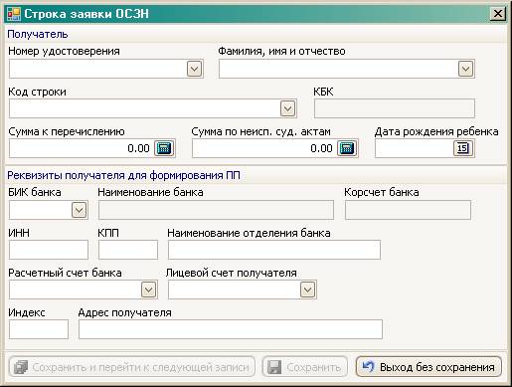Open the Код строки dropdown list

pyautogui.click(x=287, y=108)
